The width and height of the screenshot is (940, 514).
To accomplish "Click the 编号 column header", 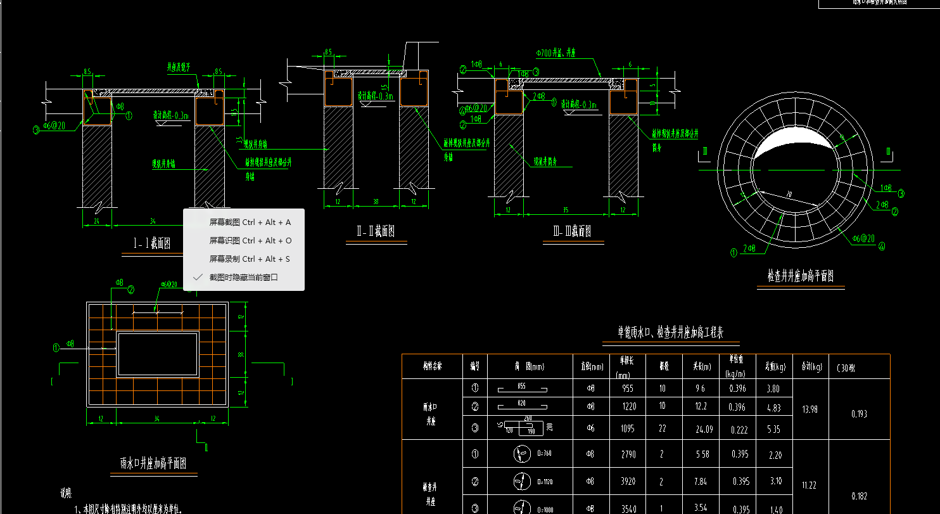I will (475, 366).
